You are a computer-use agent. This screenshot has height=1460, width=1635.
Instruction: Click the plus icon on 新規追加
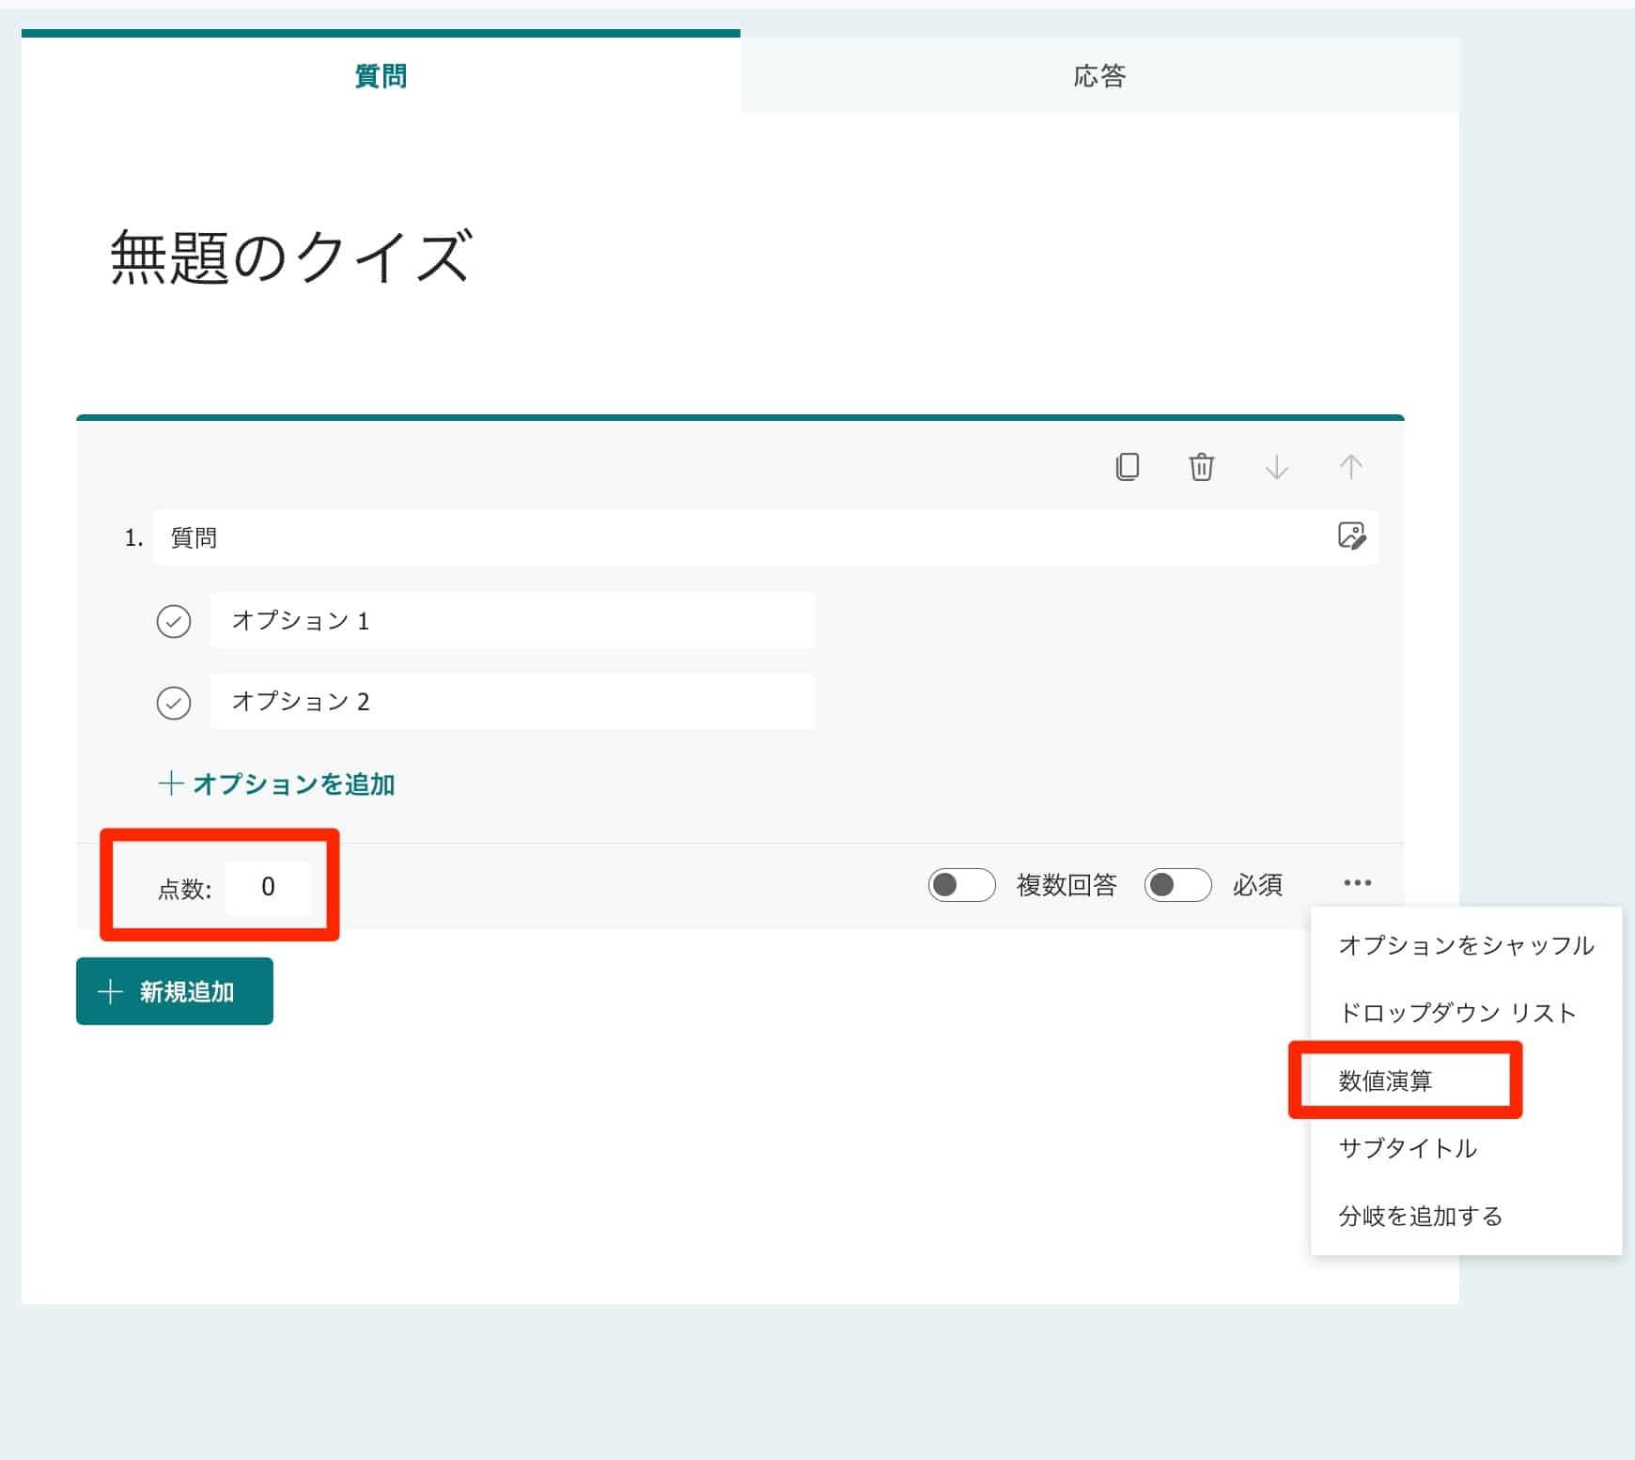coord(110,990)
